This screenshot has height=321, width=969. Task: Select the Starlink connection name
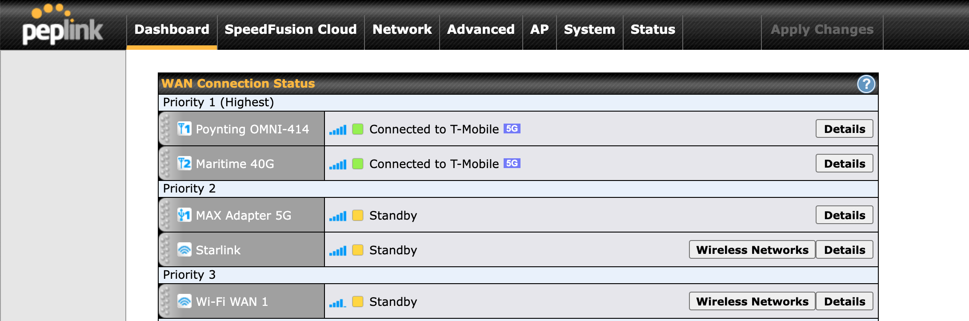(218, 250)
